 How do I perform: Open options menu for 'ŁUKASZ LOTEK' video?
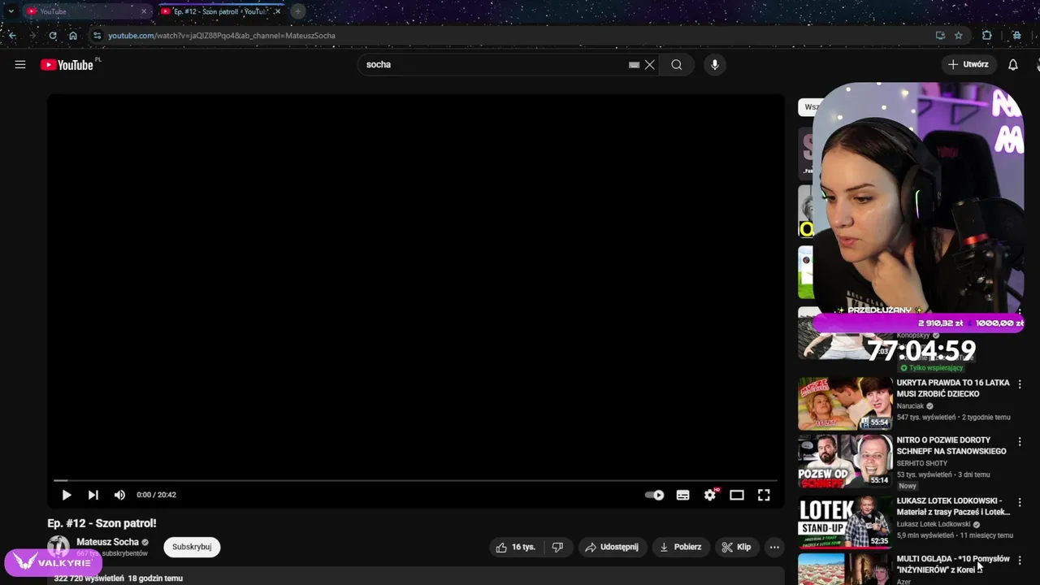tap(1020, 503)
